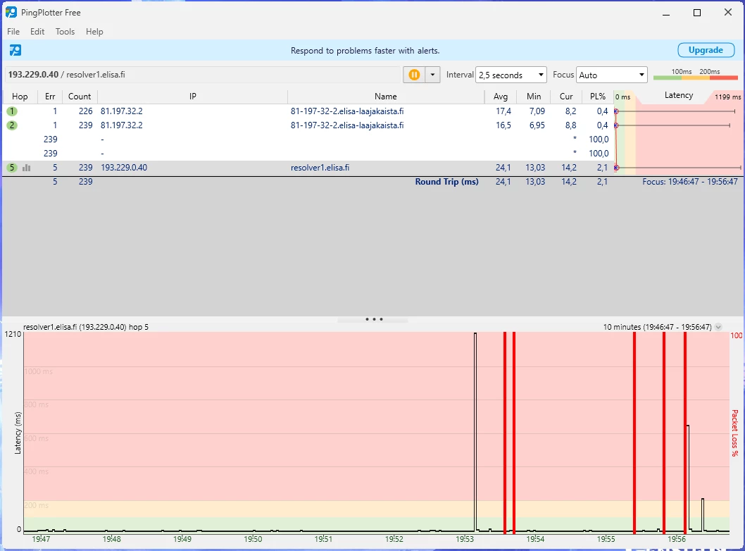Click the PingPlotter logo in the banner

[x=15, y=50]
